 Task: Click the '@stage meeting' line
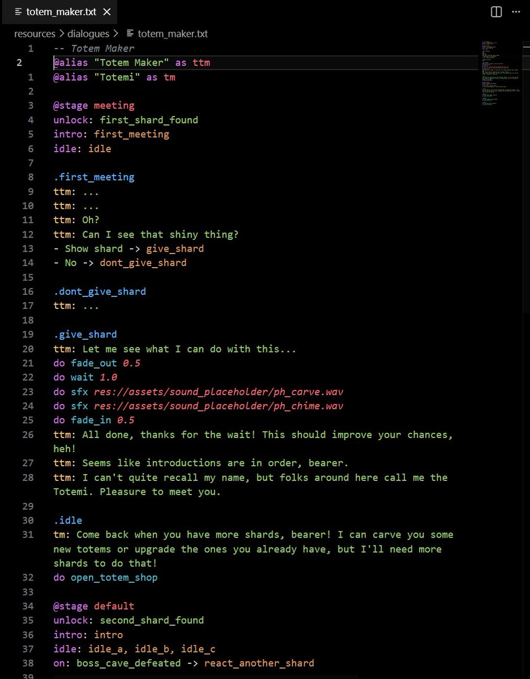(x=94, y=105)
